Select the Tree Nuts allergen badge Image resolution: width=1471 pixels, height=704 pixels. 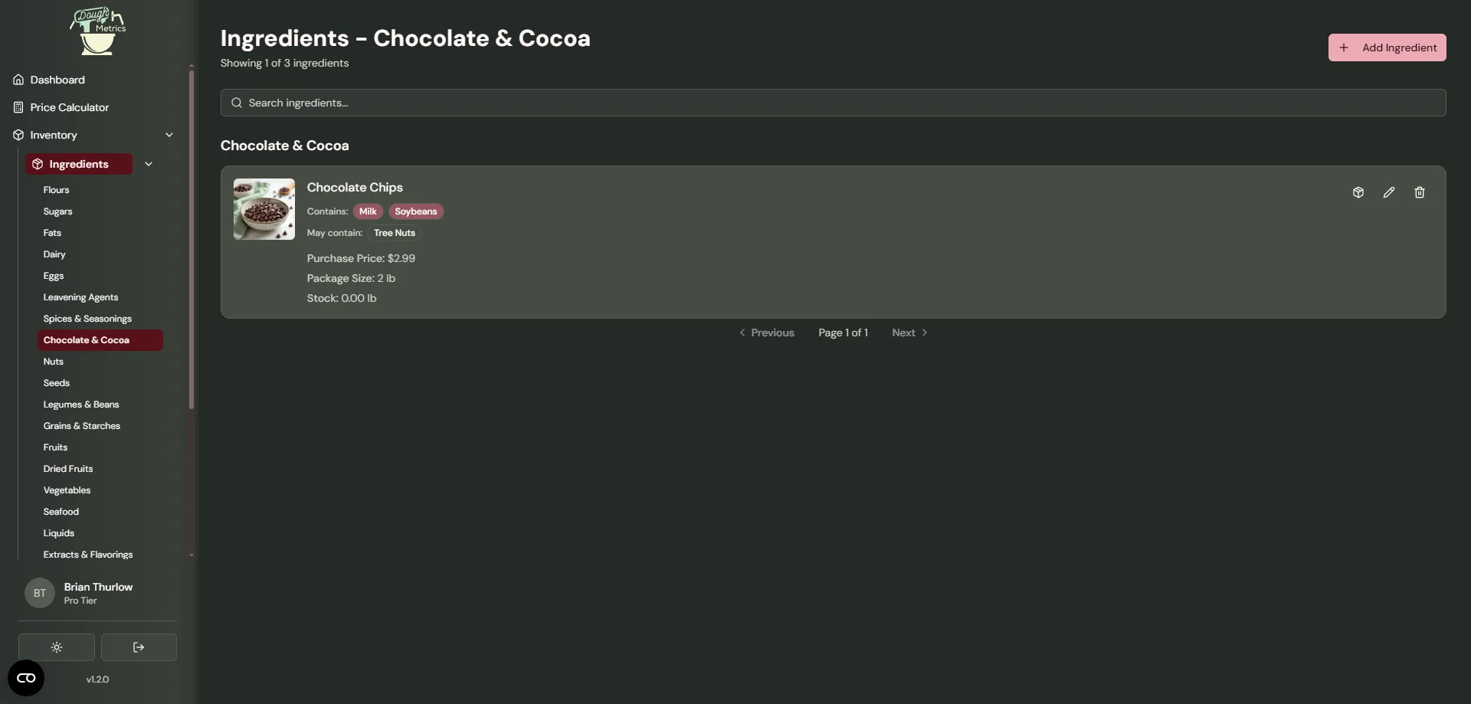[395, 233]
